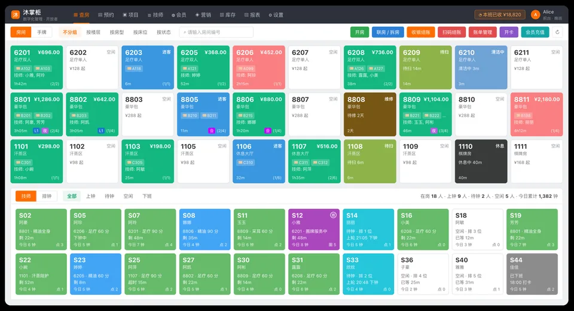
Task: Open the resting room 1110 card
Action: pos(481,161)
